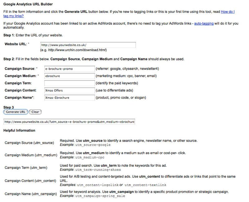Click the hint '(product, promo code, or slogan)'
This screenshot has height=202, width=249.
pyautogui.click(x=121, y=98)
